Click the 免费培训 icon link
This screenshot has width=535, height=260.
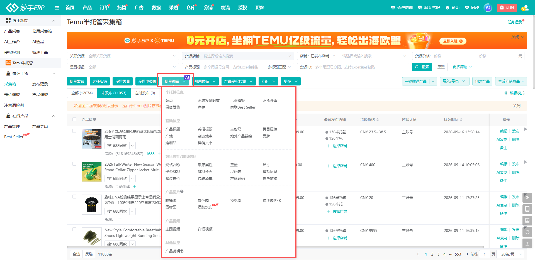[393, 8]
